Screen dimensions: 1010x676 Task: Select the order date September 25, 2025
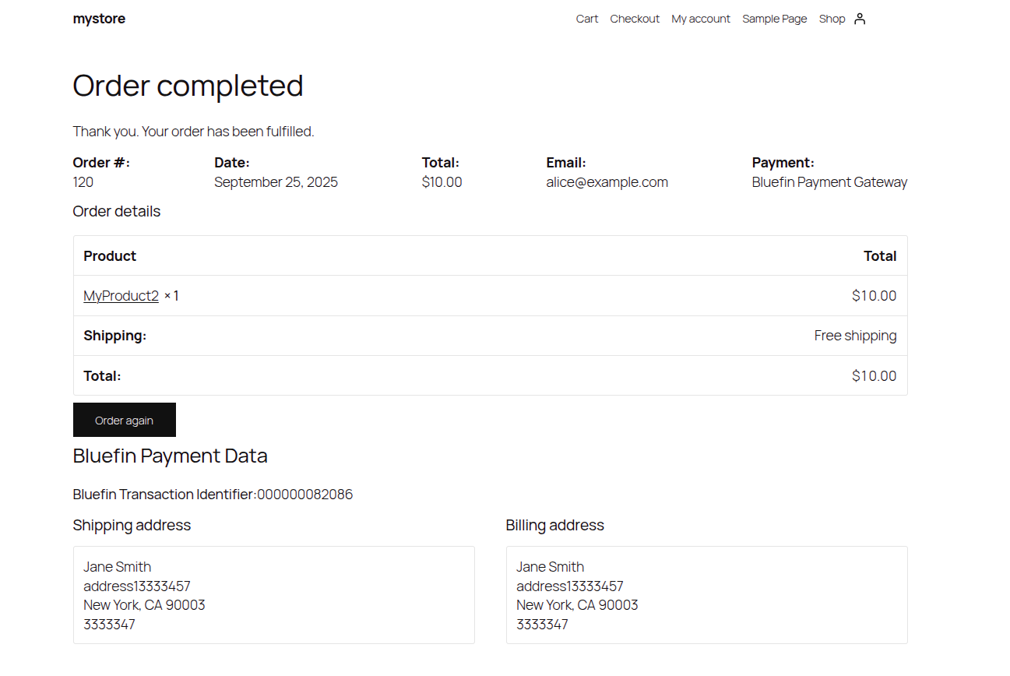point(276,181)
